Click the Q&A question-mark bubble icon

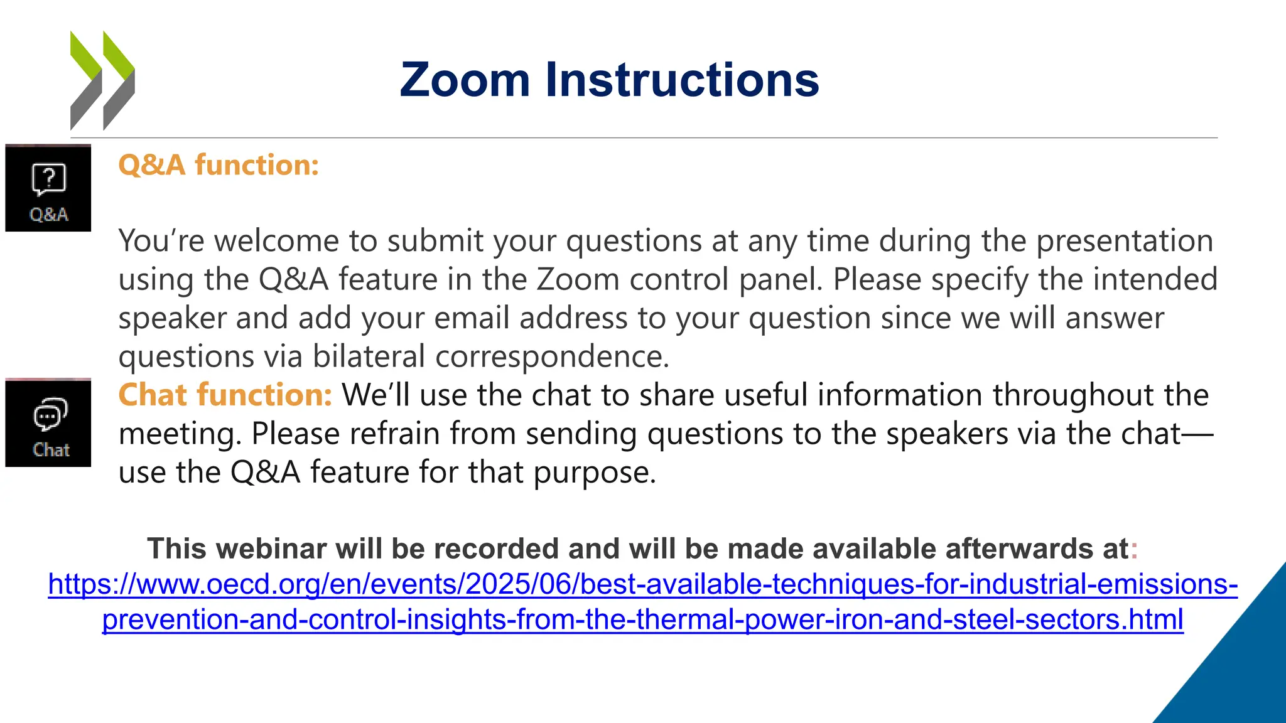(x=48, y=179)
